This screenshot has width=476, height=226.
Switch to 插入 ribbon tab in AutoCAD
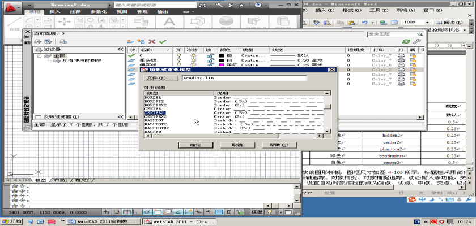[54, 12]
